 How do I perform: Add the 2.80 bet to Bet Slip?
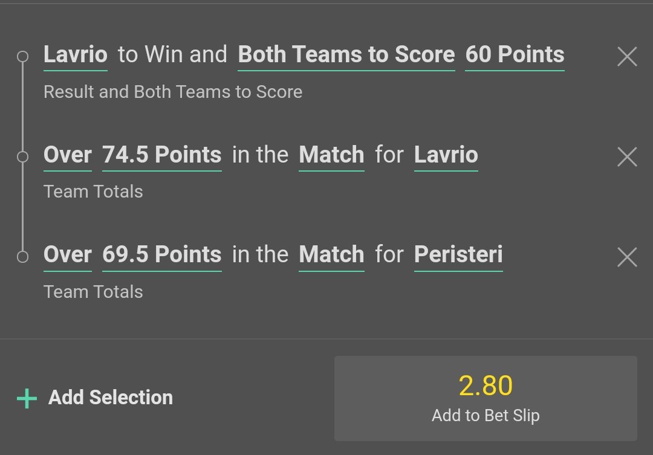[x=486, y=398]
